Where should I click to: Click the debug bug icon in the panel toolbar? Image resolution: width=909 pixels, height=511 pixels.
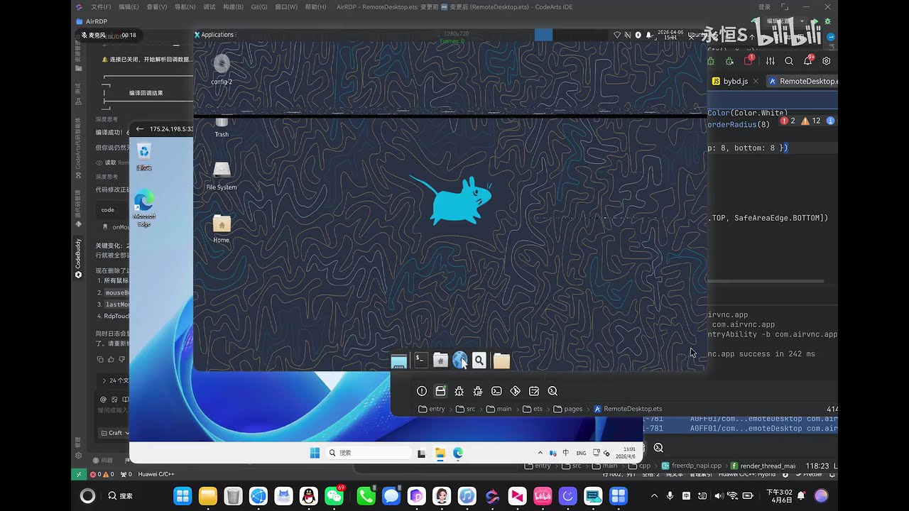coord(459,391)
